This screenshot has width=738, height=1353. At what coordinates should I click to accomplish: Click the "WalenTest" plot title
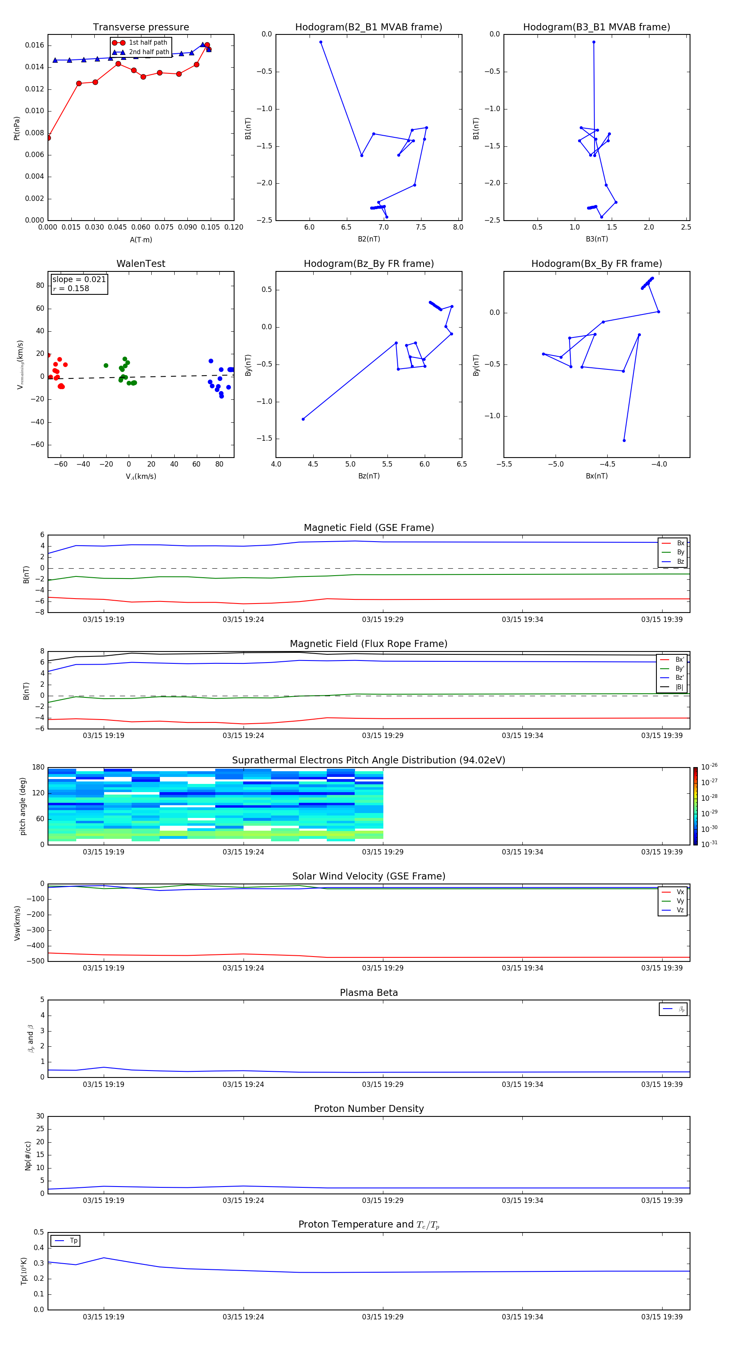pyautogui.click(x=141, y=264)
